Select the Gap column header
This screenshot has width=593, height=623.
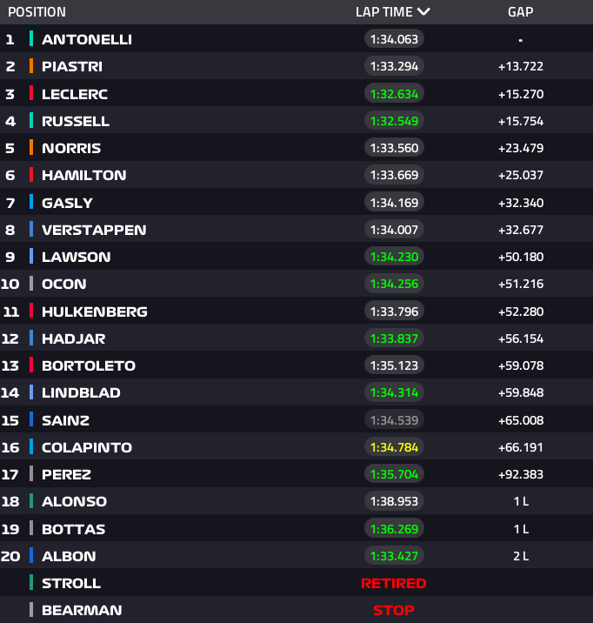click(520, 12)
